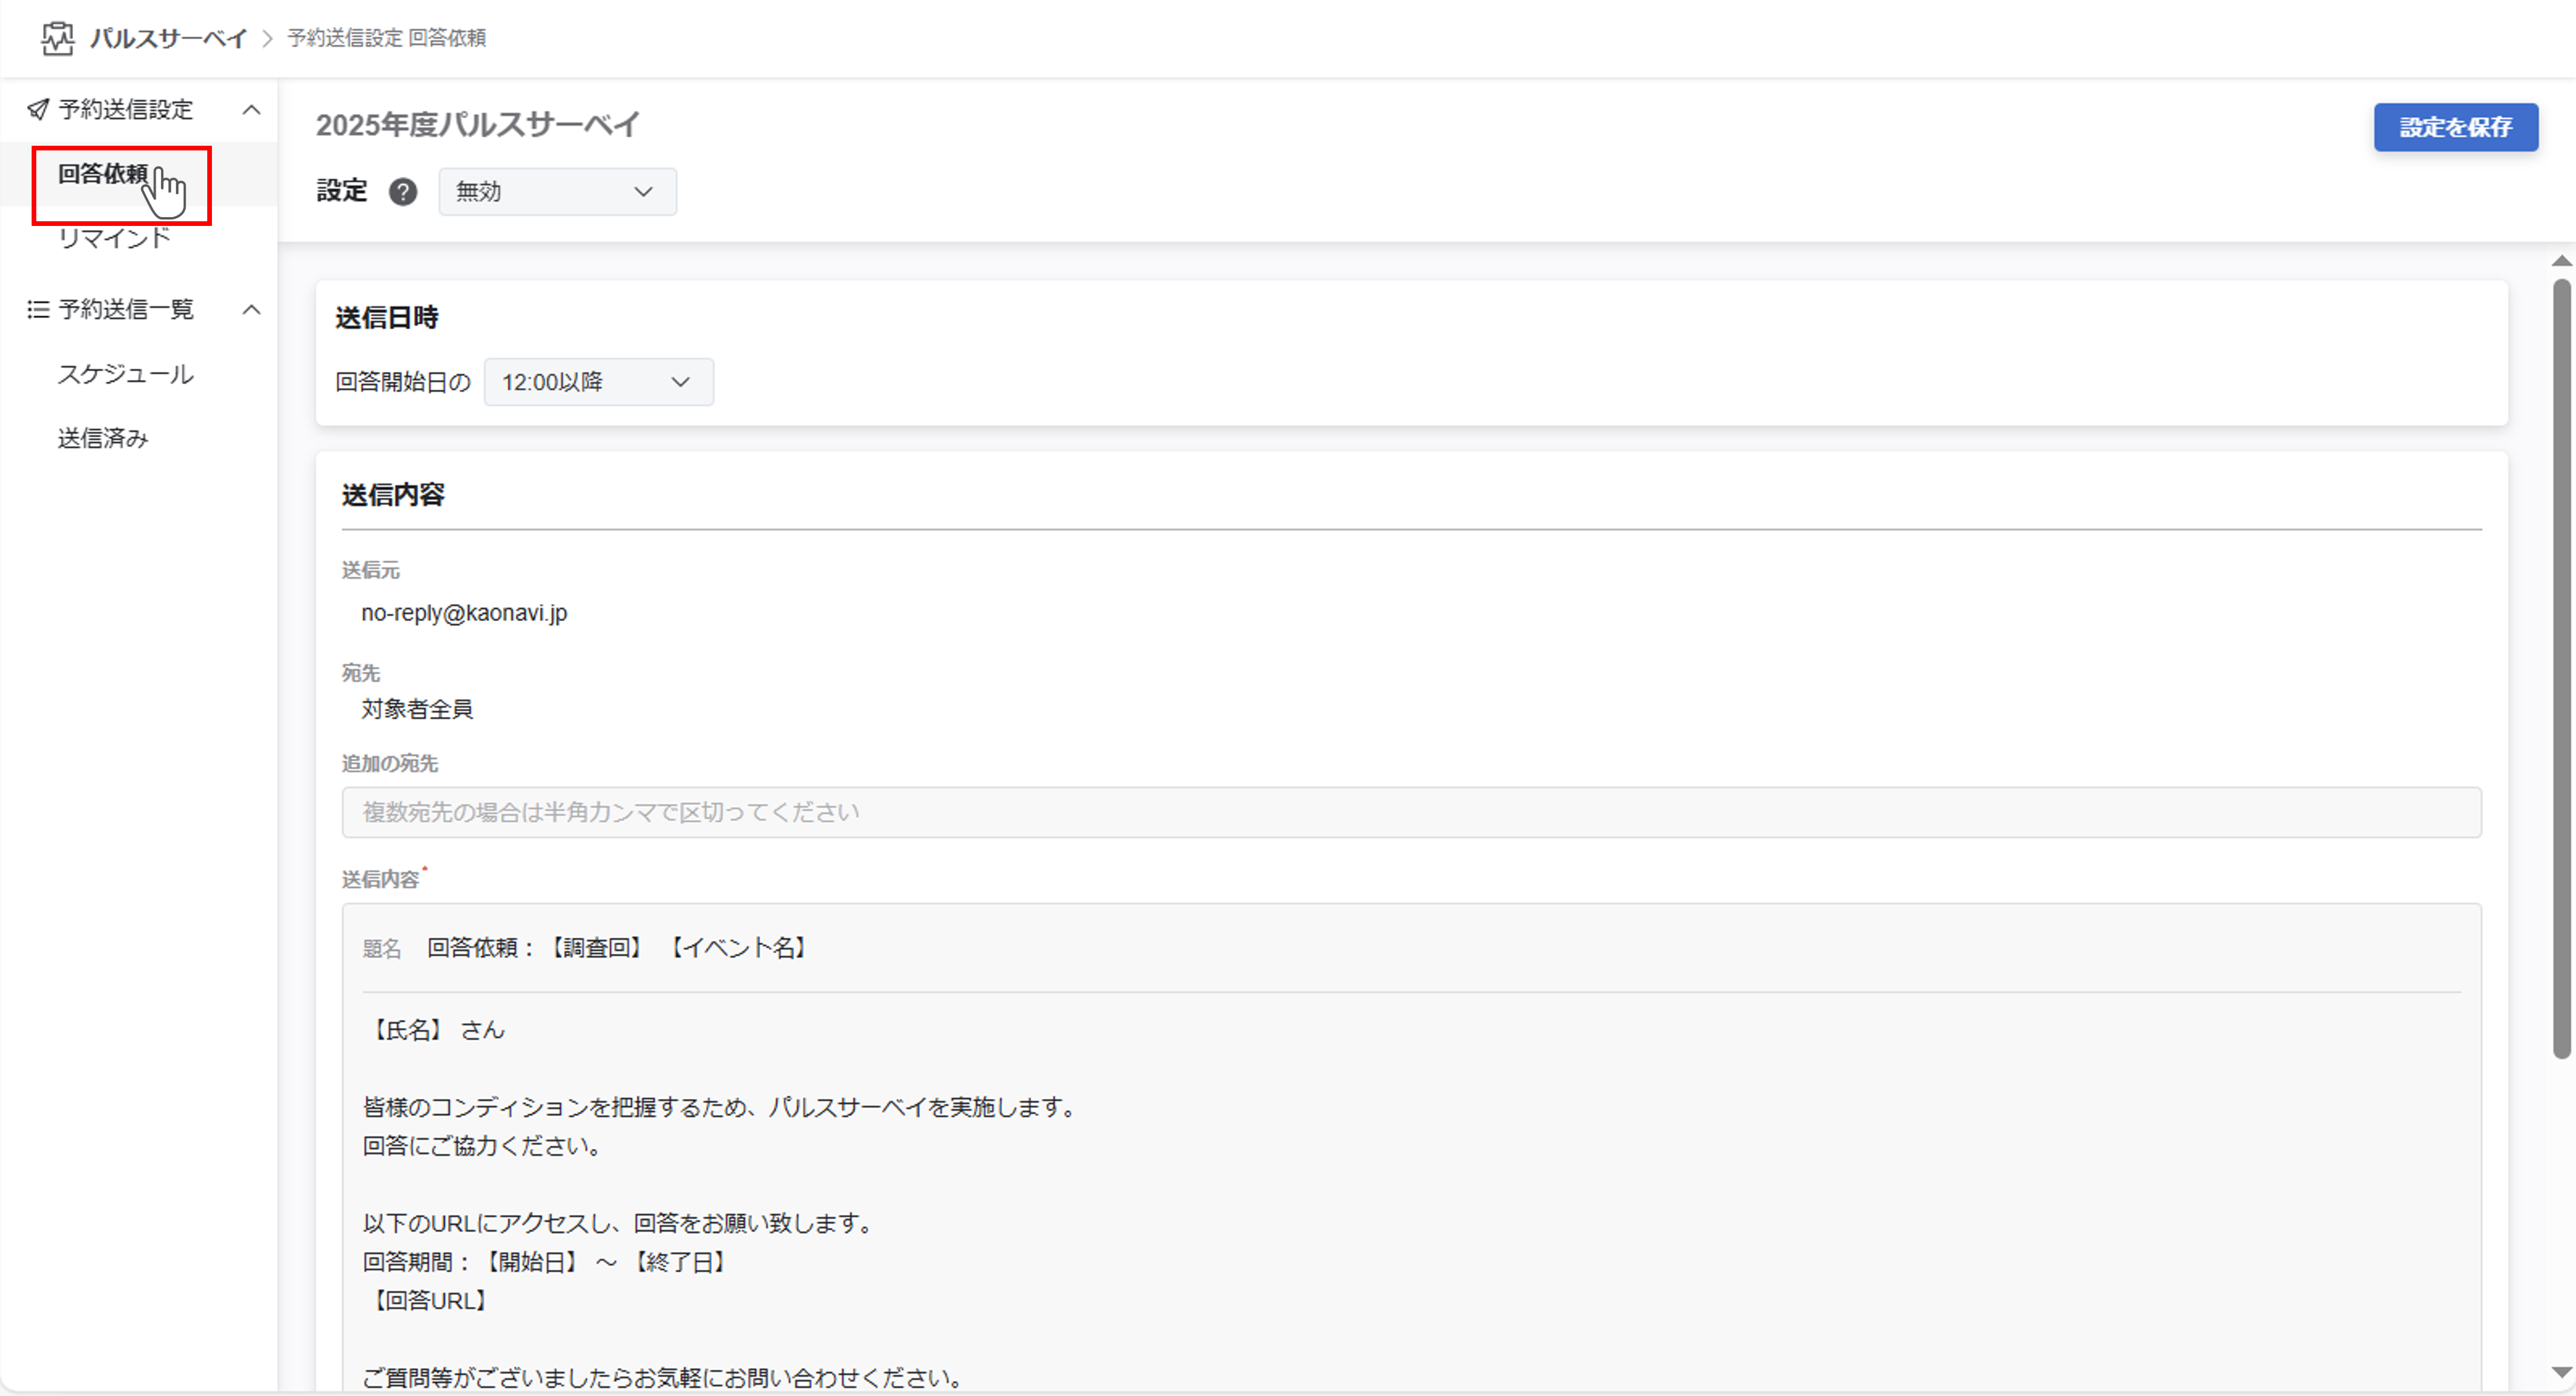
Task: Open the 設定 dropdown showing 無効
Action: click(x=557, y=191)
